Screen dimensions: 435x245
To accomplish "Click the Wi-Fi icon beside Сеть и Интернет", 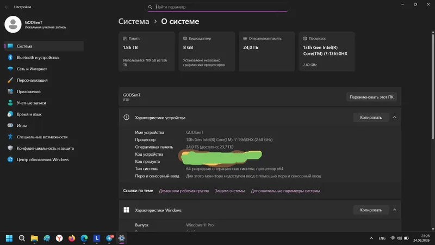I will (x=10, y=69).
